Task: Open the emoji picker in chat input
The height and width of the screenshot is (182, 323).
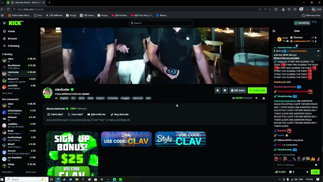Action: click(316, 165)
